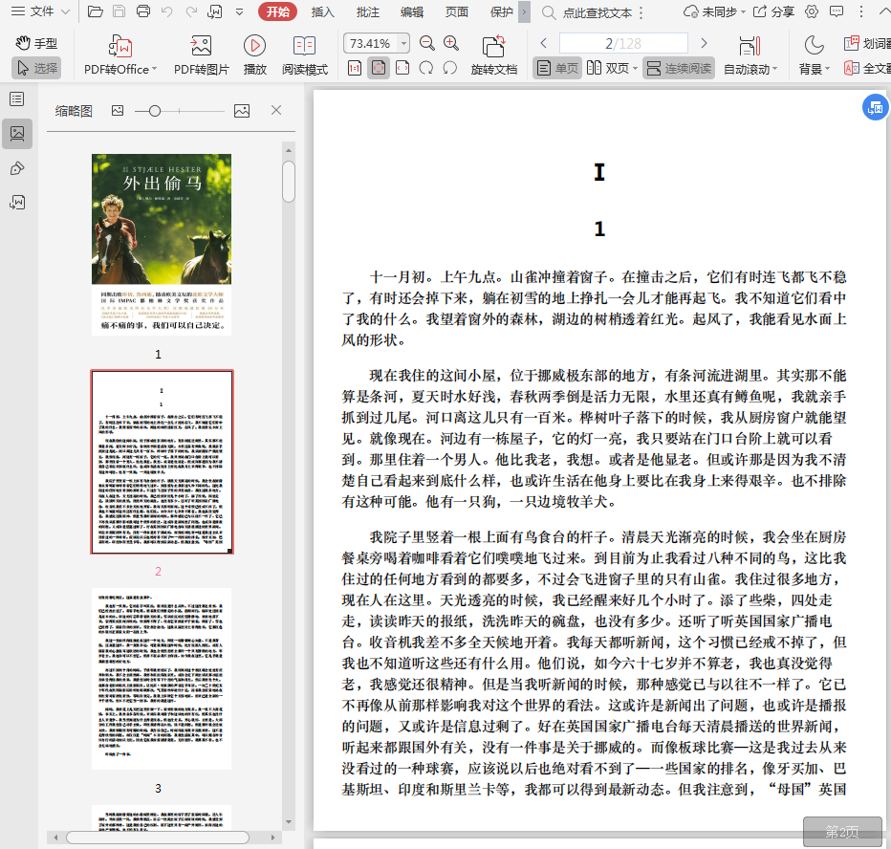This screenshot has height=849, width=891.
Task: Open the outline panel in left sidebar
Action: (x=17, y=98)
